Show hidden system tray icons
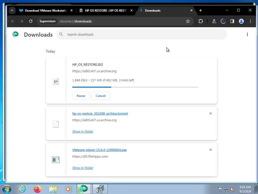This screenshot has width=258, height=194. (214, 189)
